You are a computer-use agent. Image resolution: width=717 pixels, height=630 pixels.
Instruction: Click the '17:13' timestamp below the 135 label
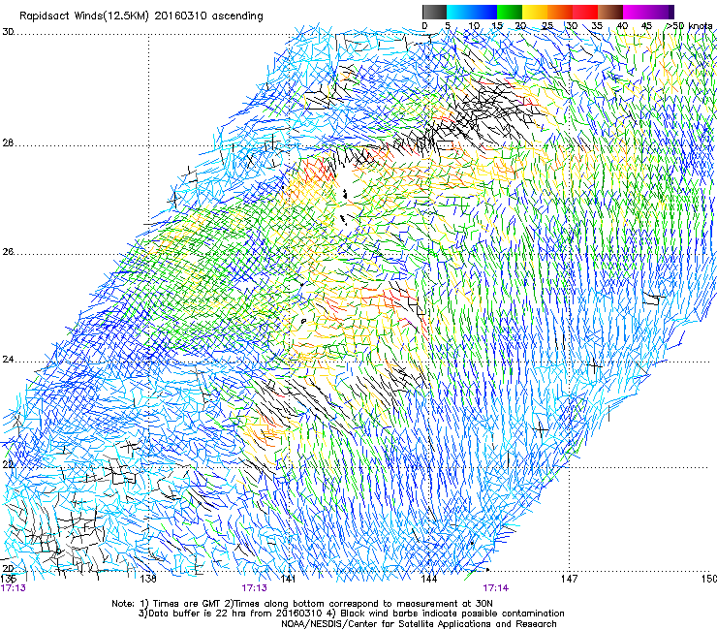(14, 588)
